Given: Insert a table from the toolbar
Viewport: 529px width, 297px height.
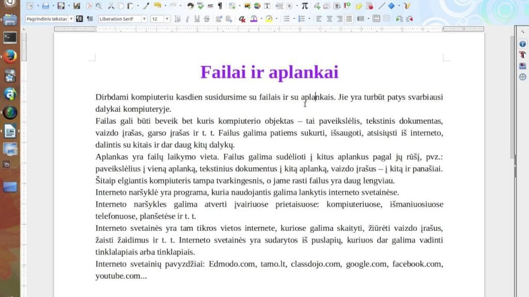Looking at the screenshot, I should click(232, 6).
